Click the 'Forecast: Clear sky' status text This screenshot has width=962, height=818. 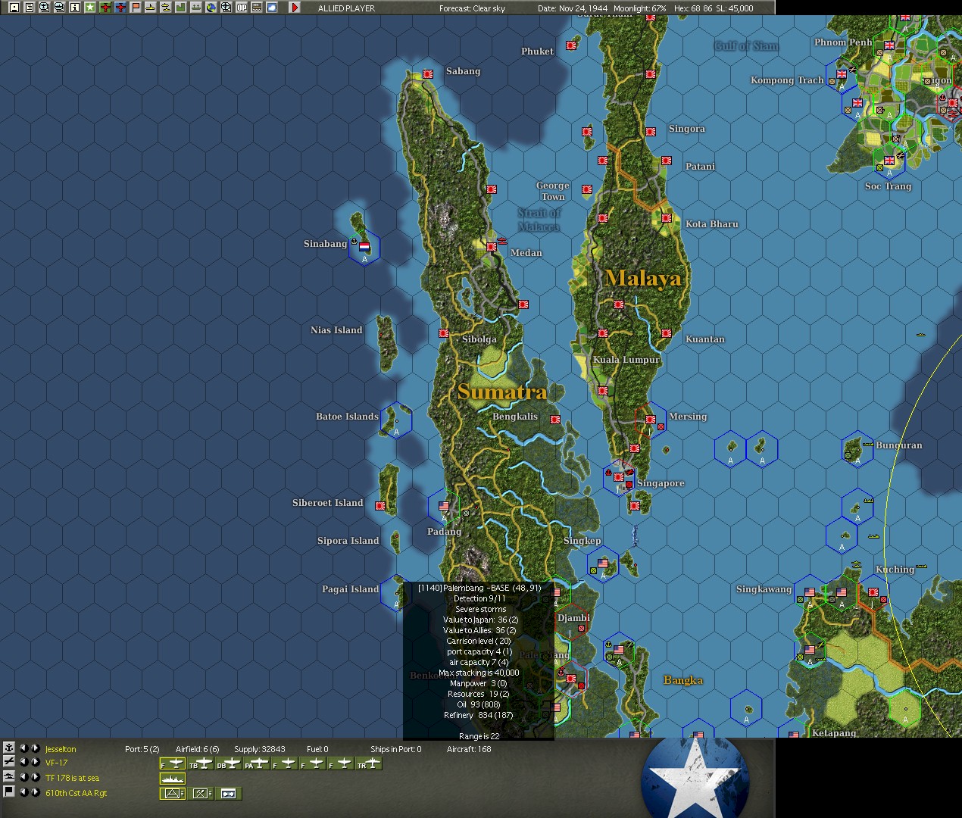click(x=472, y=8)
